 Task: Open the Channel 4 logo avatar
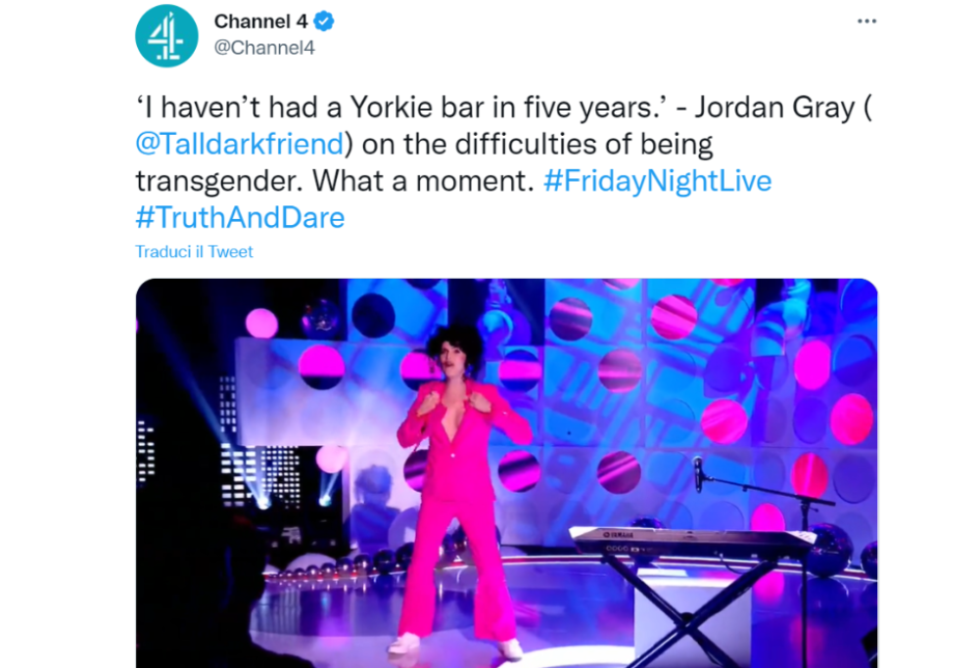coord(166,35)
